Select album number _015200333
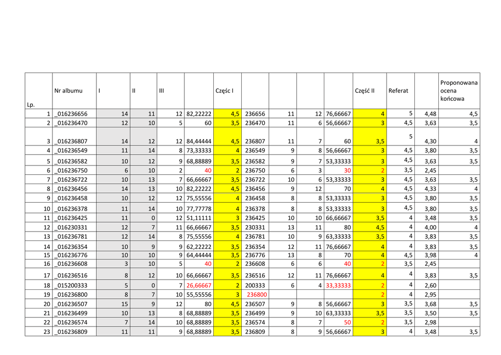 71,285
